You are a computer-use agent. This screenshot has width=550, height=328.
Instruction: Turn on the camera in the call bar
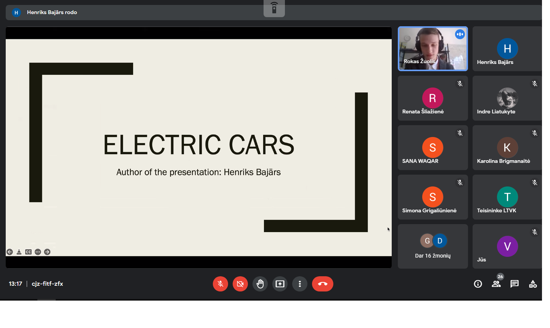coord(240,284)
